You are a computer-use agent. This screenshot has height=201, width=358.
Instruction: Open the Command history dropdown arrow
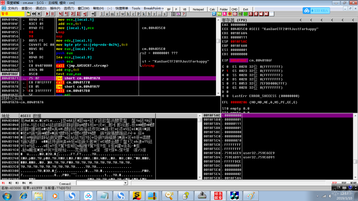coord(125,183)
